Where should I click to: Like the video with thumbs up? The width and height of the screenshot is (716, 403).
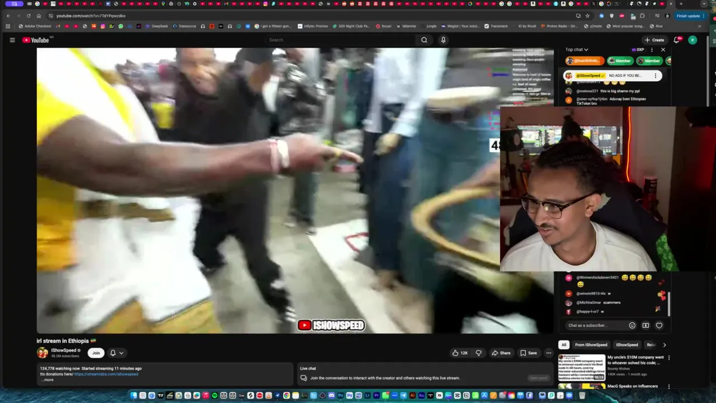point(460,353)
